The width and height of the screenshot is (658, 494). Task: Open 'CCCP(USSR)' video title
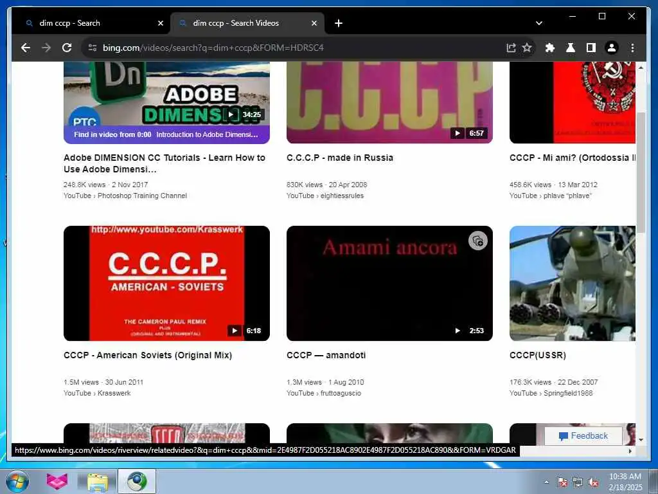pyautogui.click(x=538, y=355)
